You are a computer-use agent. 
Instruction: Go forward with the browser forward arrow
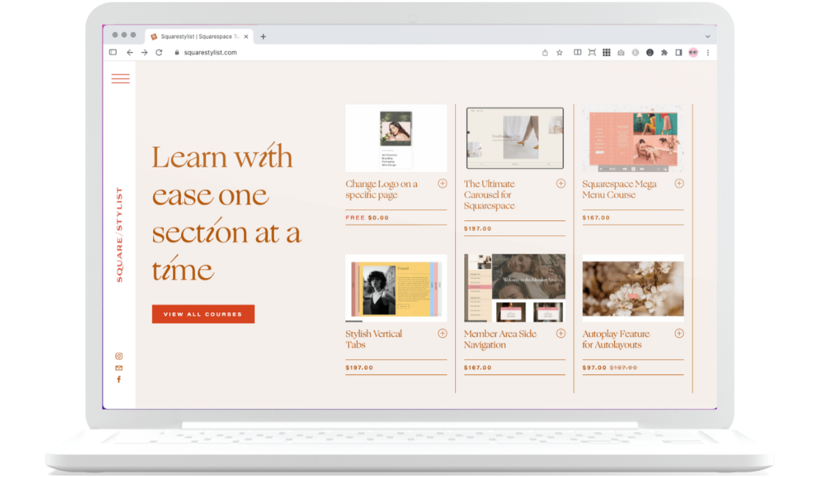coord(144,53)
